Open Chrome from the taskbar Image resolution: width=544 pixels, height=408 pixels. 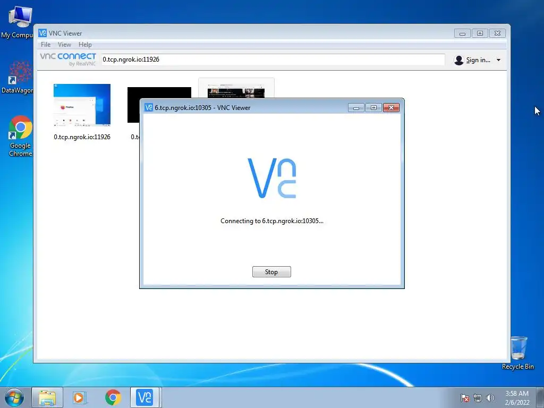pyautogui.click(x=113, y=397)
